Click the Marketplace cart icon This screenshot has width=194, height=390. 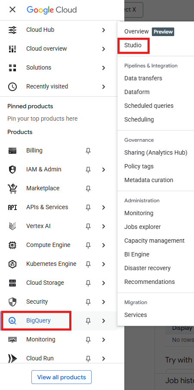coord(12,189)
